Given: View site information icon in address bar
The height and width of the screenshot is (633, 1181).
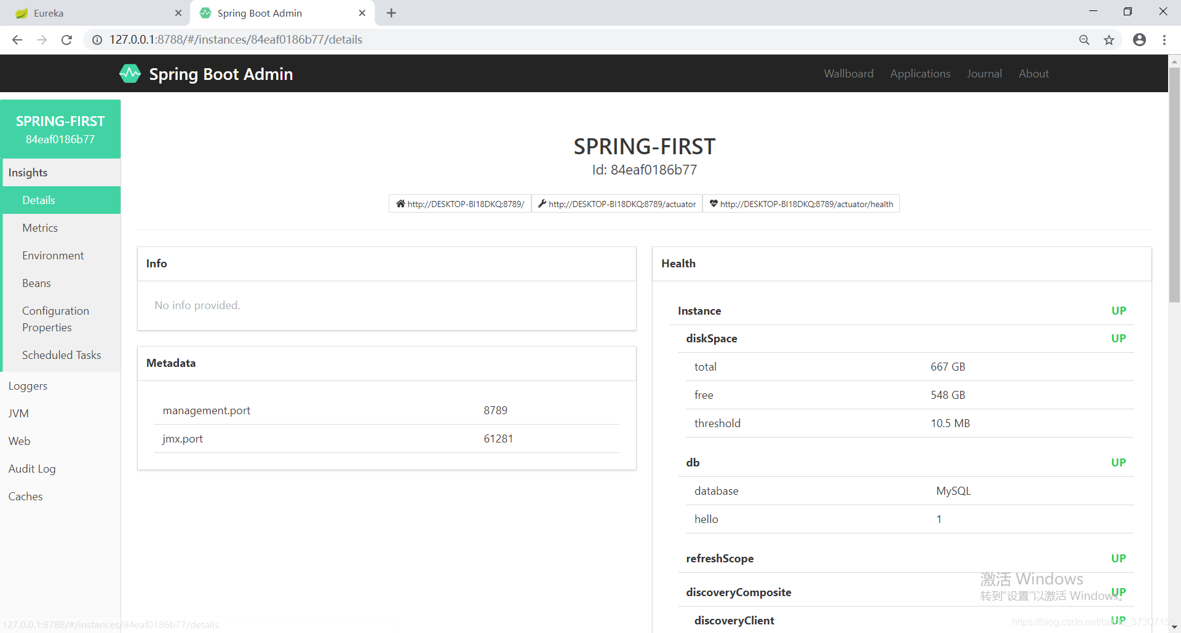Looking at the screenshot, I should pyautogui.click(x=97, y=40).
